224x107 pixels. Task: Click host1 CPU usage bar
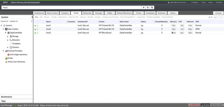click(182, 26)
